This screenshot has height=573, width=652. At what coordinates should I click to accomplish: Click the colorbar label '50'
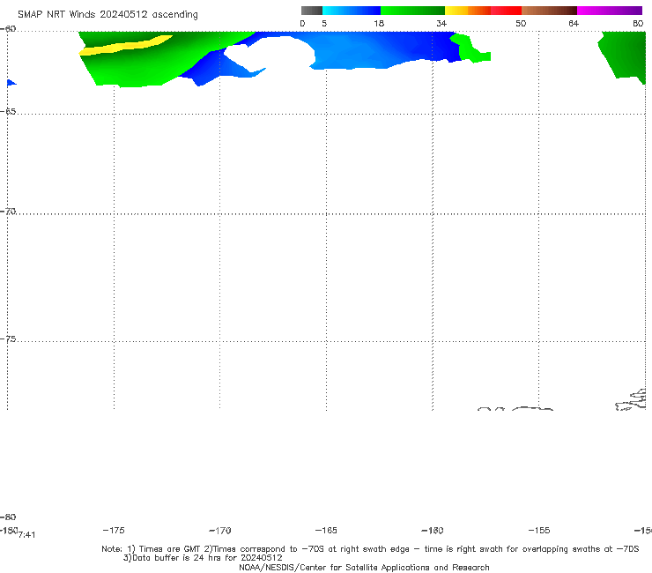click(521, 23)
